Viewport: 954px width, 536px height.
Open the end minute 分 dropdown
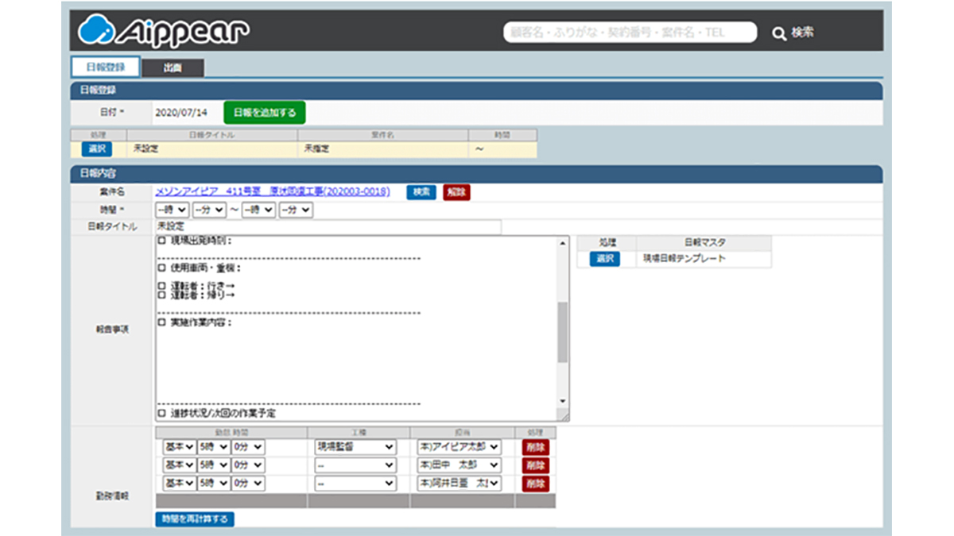tap(296, 210)
